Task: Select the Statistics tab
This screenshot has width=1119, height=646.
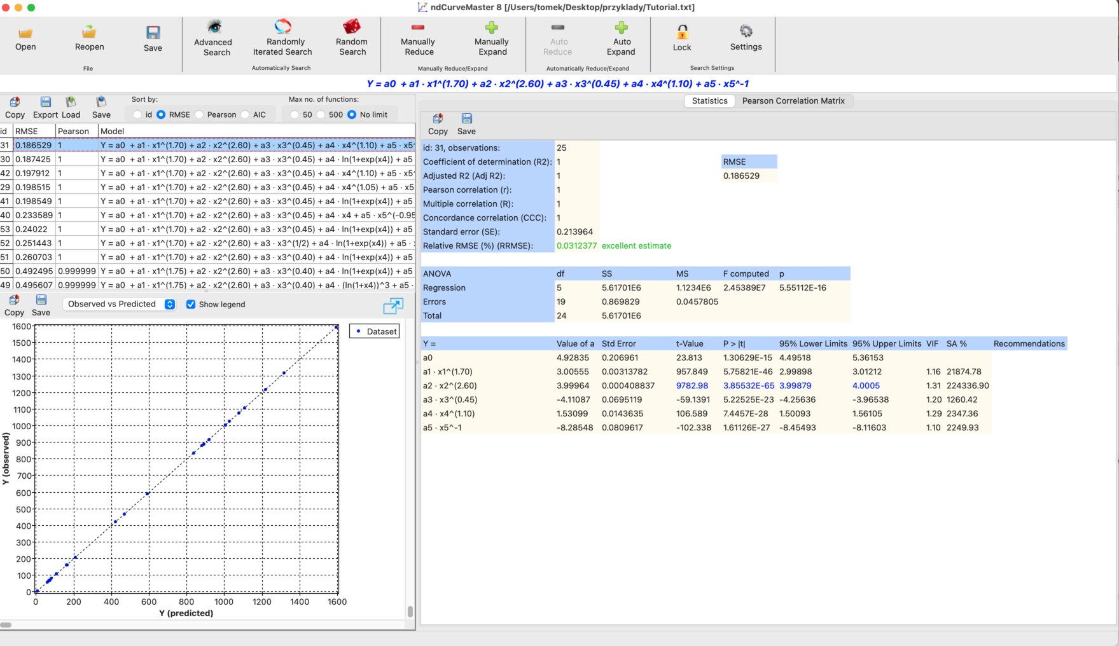Action: tap(709, 100)
